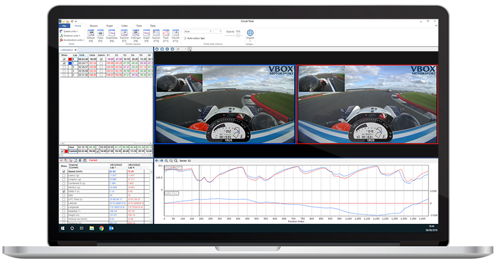Click second icon in channel data toolbar

pos(66,160)
